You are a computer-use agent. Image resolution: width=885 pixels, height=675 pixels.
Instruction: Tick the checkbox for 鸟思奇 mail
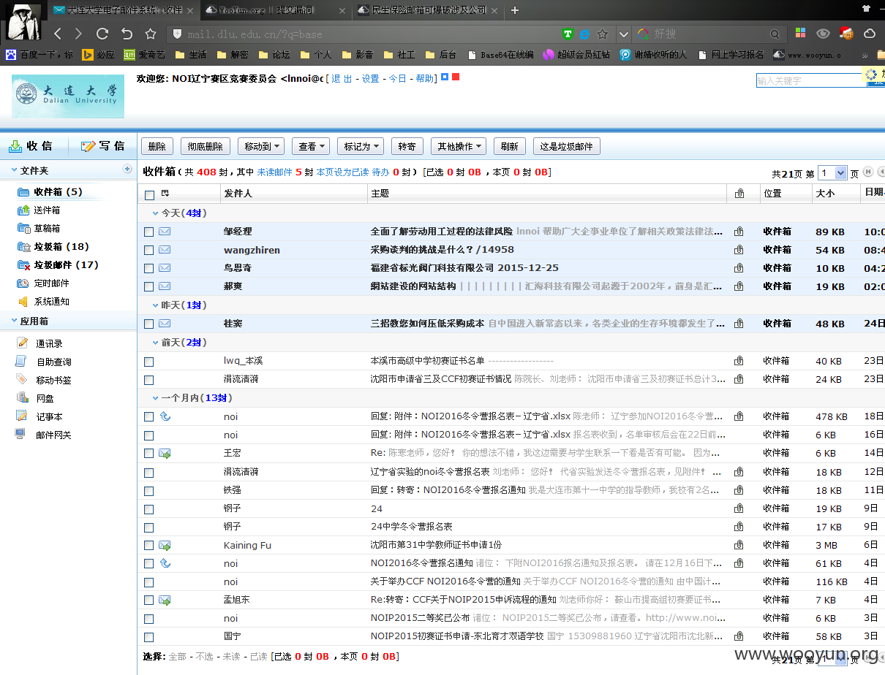(149, 268)
